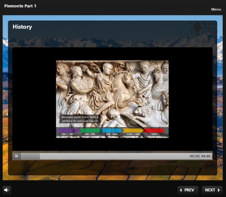Click the 00:29/ 04:48 time display
The image size is (226, 197).
tap(200, 156)
